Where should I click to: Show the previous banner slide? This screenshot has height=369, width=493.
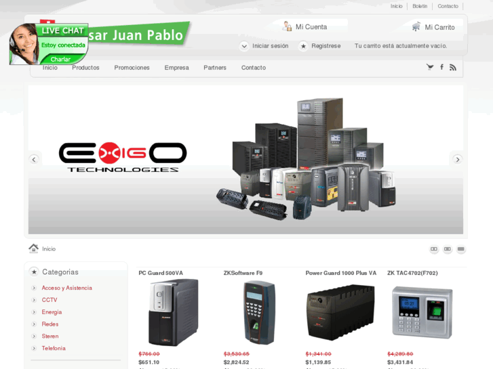pos(34,160)
